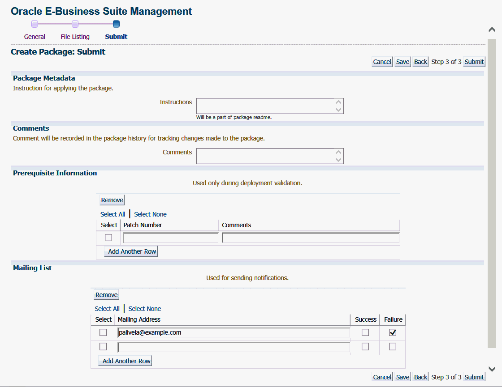This screenshot has width=502, height=387.
Task: Click the bottom Submit button
Action: 474,377
